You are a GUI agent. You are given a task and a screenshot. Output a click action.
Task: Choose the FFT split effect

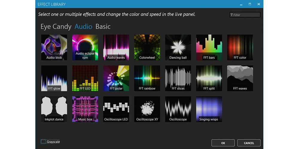click(x=209, y=78)
